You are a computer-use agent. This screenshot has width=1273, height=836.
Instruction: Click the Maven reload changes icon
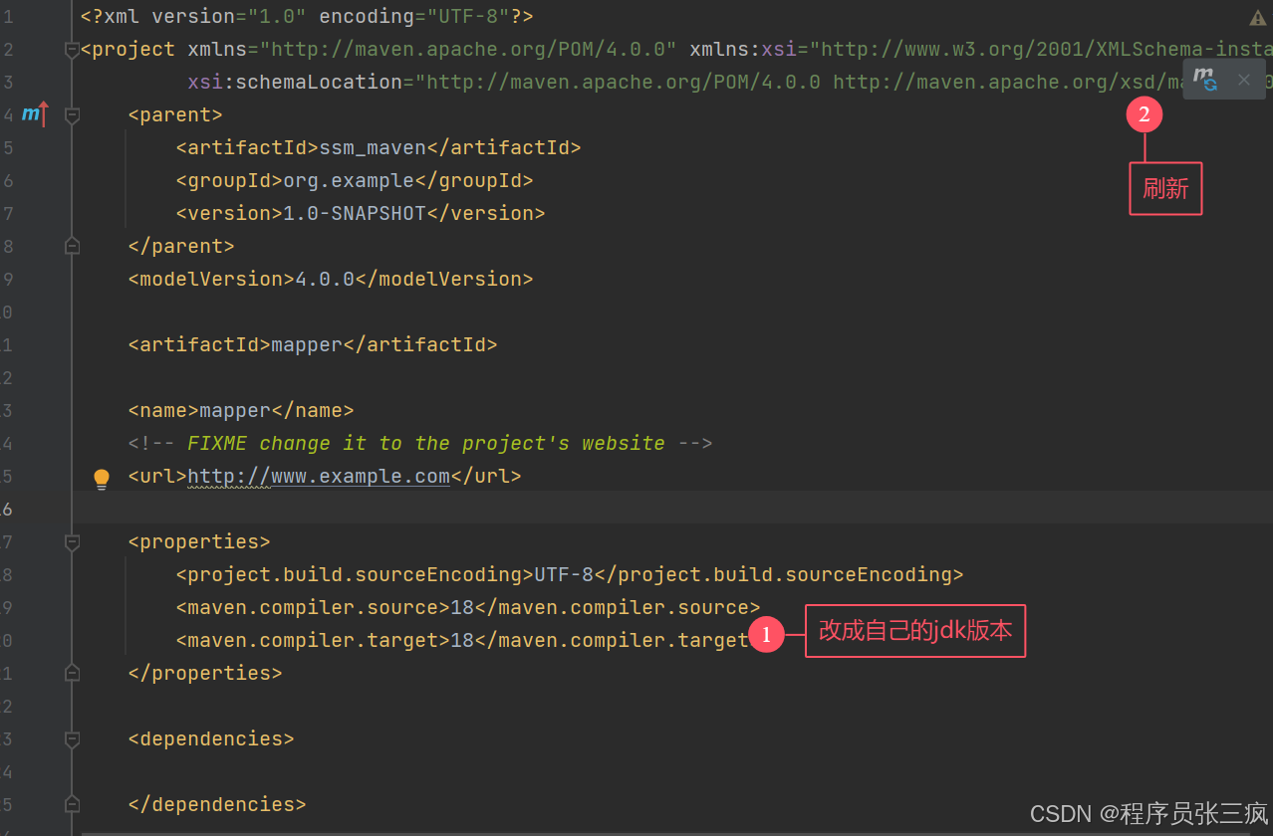coord(1205,80)
